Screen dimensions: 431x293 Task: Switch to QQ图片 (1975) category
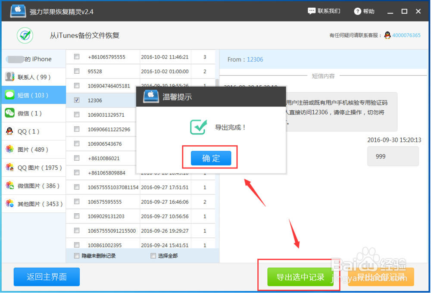pos(34,168)
